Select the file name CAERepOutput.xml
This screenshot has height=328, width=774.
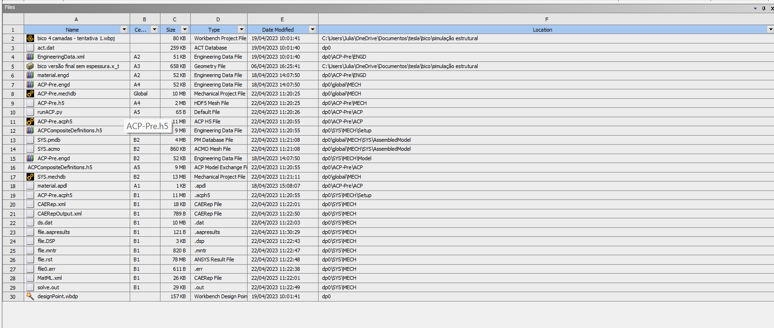(60, 214)
